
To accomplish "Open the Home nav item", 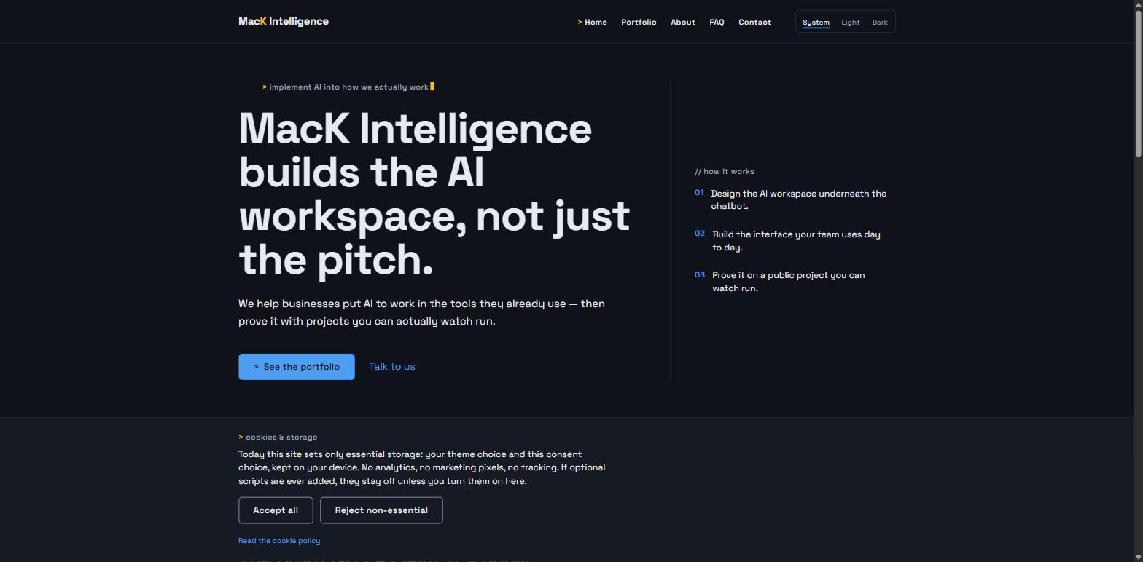I will coord(592,22).
